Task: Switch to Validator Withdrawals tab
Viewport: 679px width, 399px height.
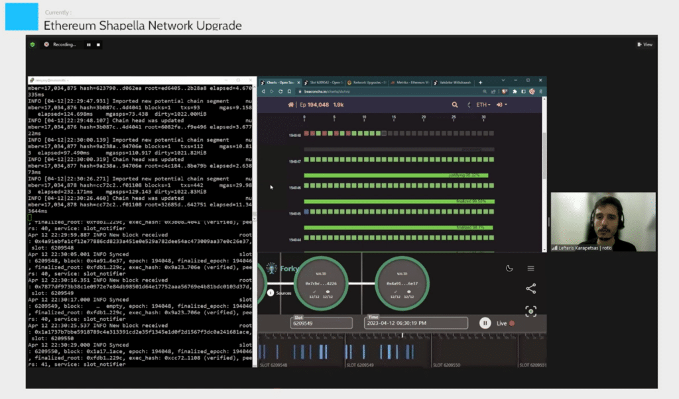Action: tap(452, 82)
